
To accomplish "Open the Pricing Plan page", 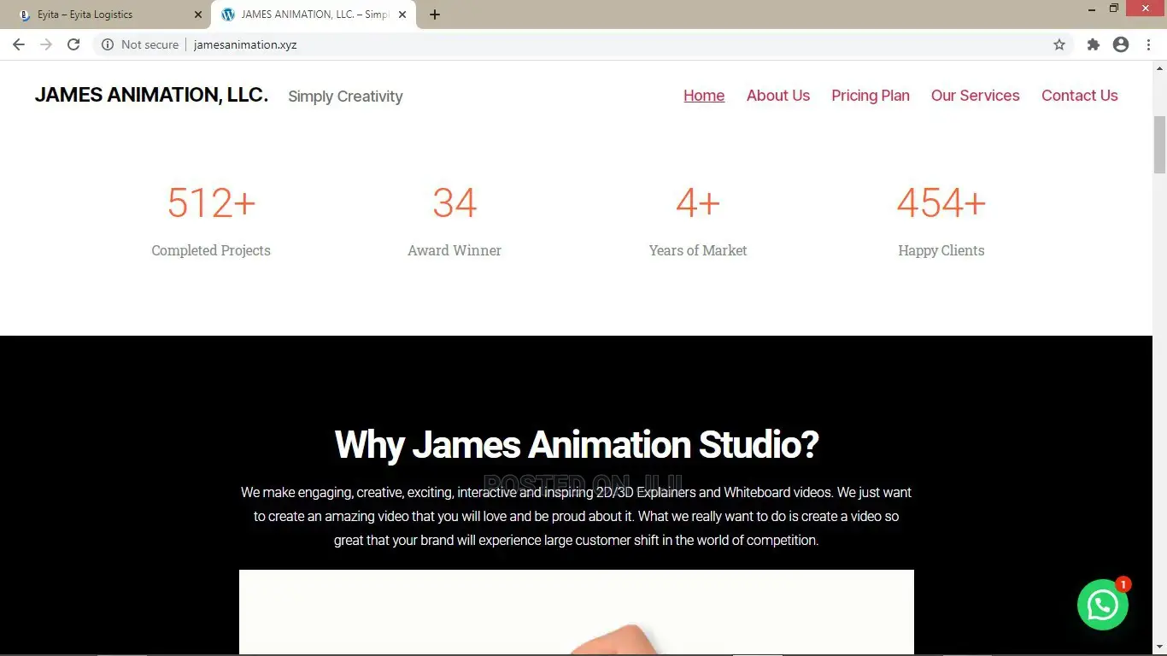I will tap(871, 96).
